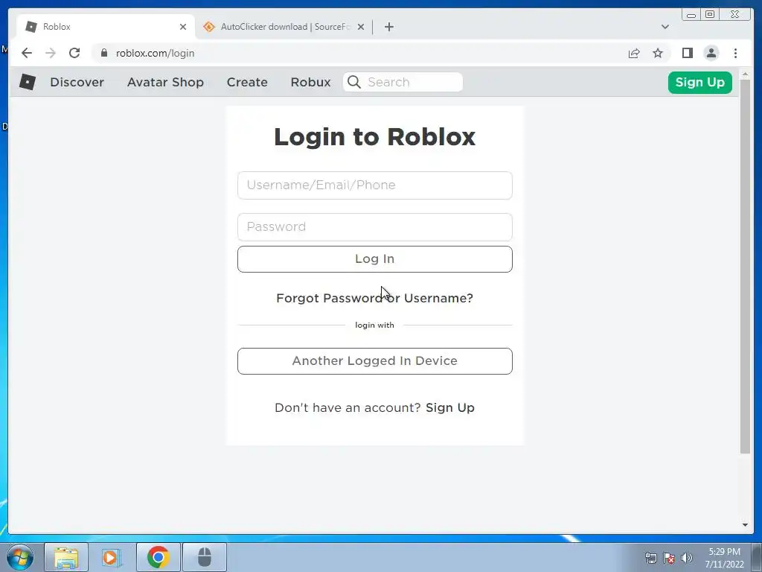Click the share page icon in address bar

coord(634,53)
